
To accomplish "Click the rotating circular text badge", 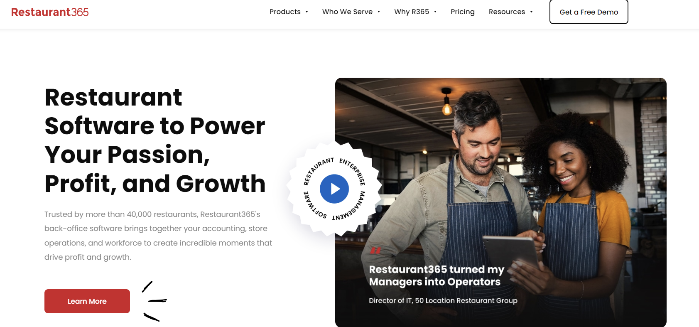I will [x=334, y=189].
